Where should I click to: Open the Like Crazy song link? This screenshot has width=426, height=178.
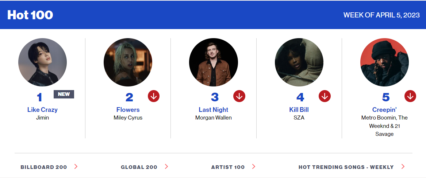(x=42, y=110)
